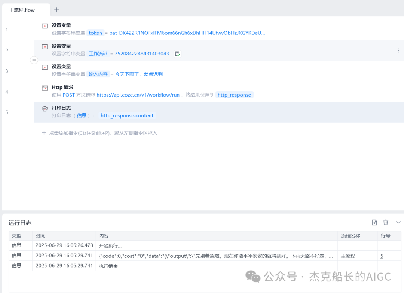The image size is (404, 293).
Task: Click the 运行日志 panel title
Action: (x=20, y=223)
